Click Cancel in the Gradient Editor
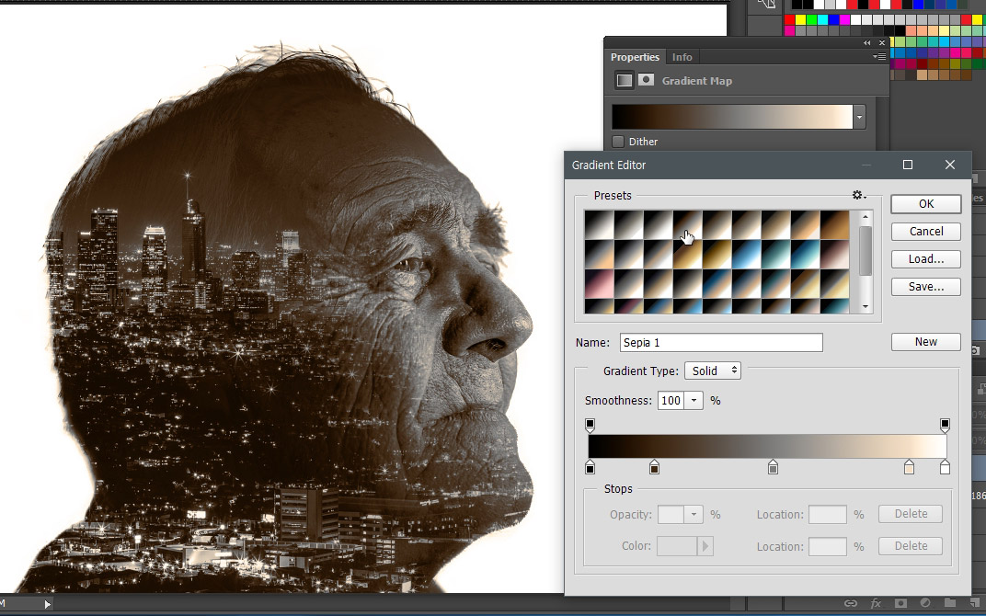Image resolution: width=986 pixels, height=616 pixels. 925,232
